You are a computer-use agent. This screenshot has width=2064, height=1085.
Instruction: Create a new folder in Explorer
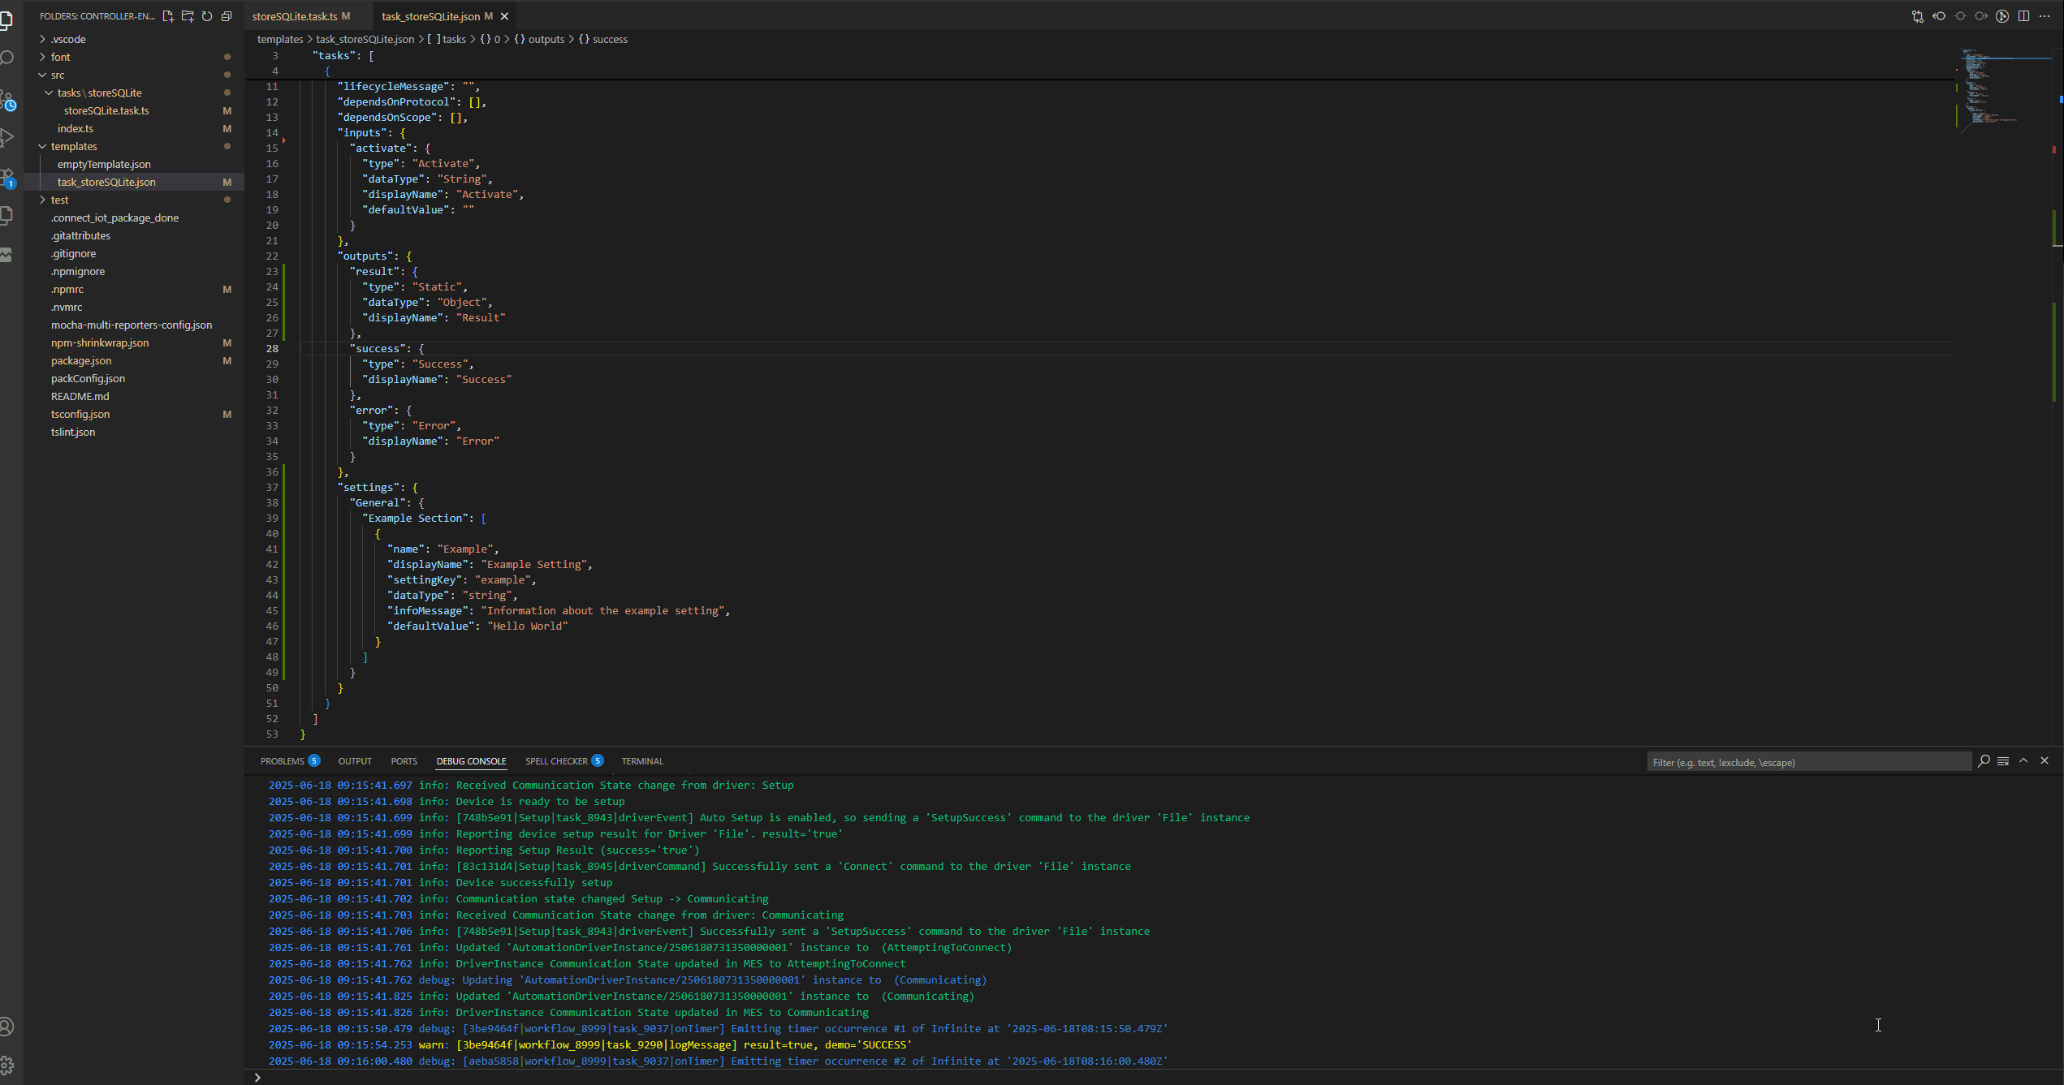[x=188, y=16]
